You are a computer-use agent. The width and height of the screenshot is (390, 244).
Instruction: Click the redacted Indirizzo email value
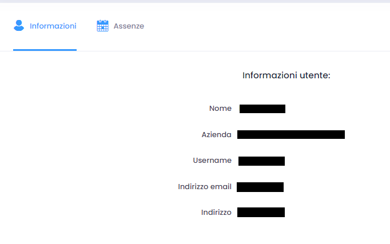pyautogui.click(x=260, y=187)
